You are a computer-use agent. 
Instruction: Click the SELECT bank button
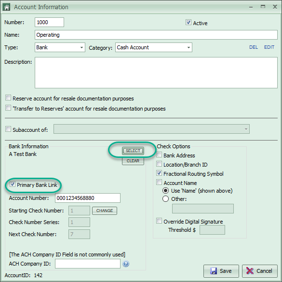point(133,151)
